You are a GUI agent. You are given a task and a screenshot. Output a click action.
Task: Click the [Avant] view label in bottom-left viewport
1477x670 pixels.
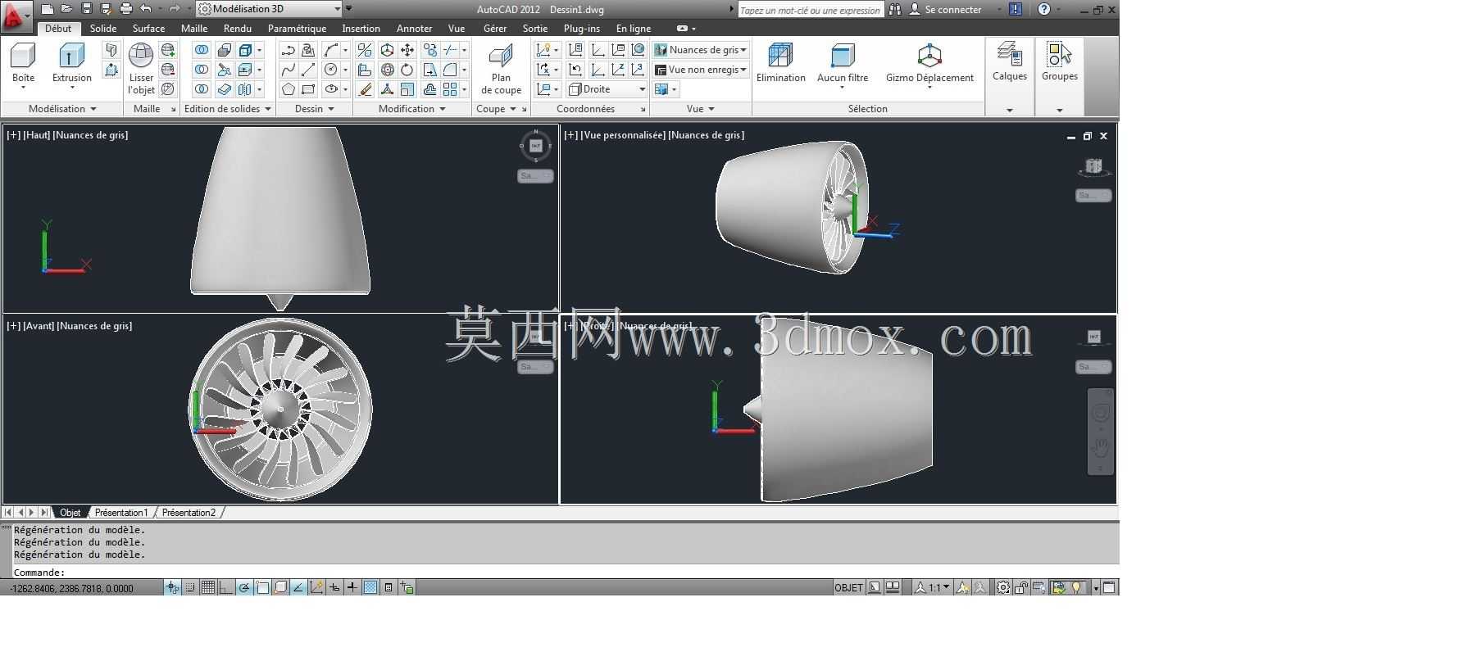(39, 326)
